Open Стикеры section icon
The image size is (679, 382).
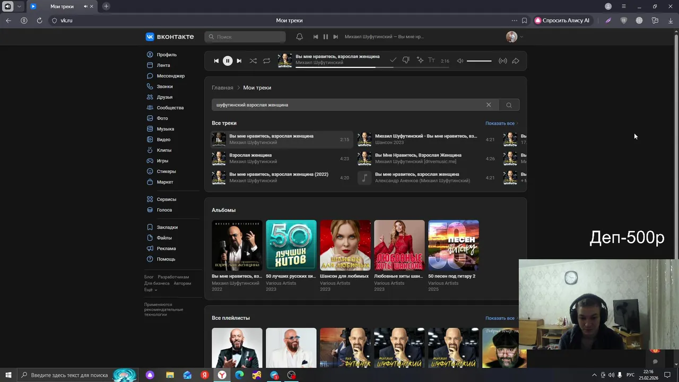(x=150, y=171)
